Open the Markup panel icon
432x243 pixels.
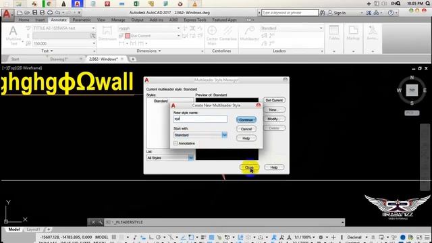353,32
